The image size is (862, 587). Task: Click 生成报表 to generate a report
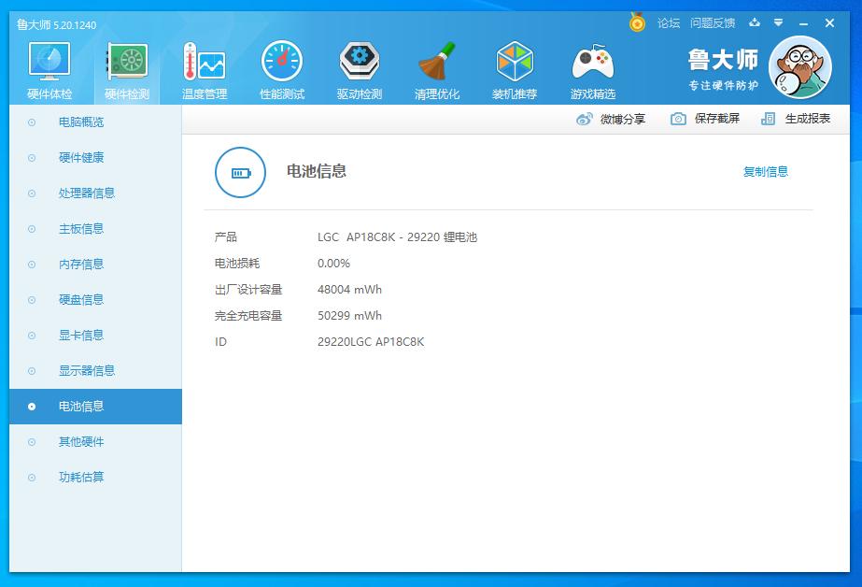click(x=797, y=119)
